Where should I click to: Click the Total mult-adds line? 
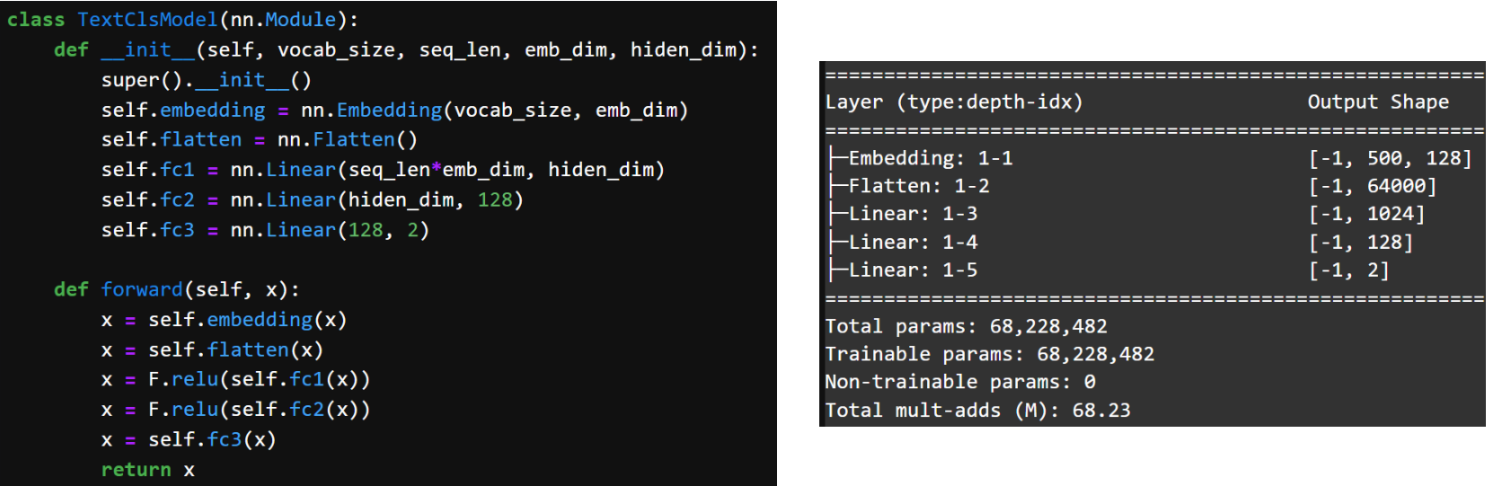(977, 411)
